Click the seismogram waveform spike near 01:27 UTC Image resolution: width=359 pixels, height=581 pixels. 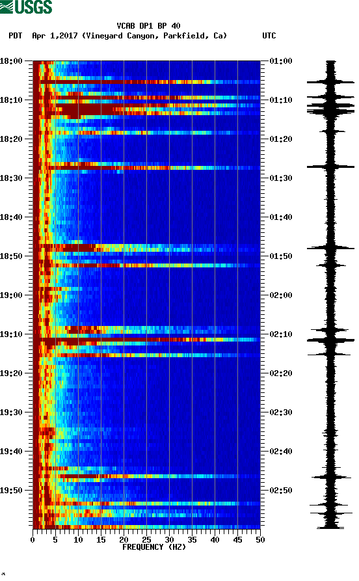330,167
